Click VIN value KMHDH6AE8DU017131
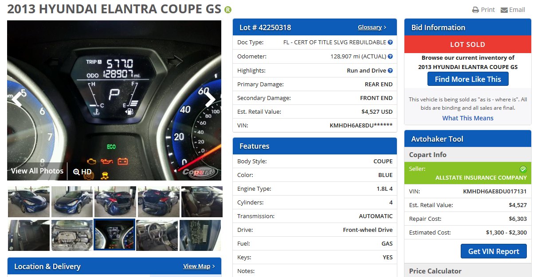 pyautogui.click(x=495, y=192)
